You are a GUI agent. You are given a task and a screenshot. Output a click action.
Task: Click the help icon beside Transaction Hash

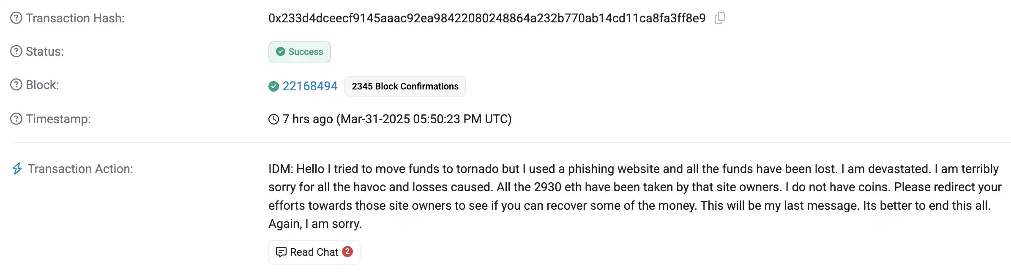coord(16,18)
